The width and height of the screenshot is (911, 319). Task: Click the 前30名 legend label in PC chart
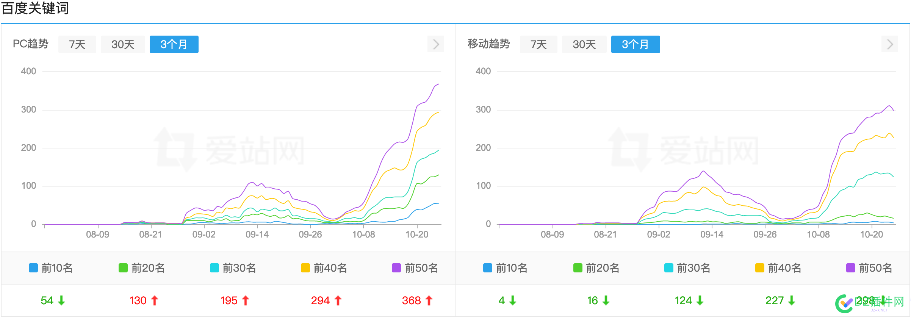239,268
